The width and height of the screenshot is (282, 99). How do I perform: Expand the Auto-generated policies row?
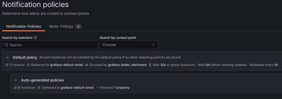(16, 80)
